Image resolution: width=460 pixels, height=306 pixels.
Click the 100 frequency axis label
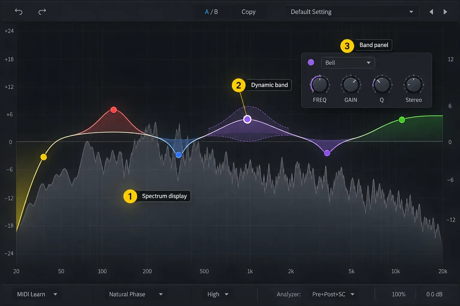pyautogui.click(x=102, y=271)
